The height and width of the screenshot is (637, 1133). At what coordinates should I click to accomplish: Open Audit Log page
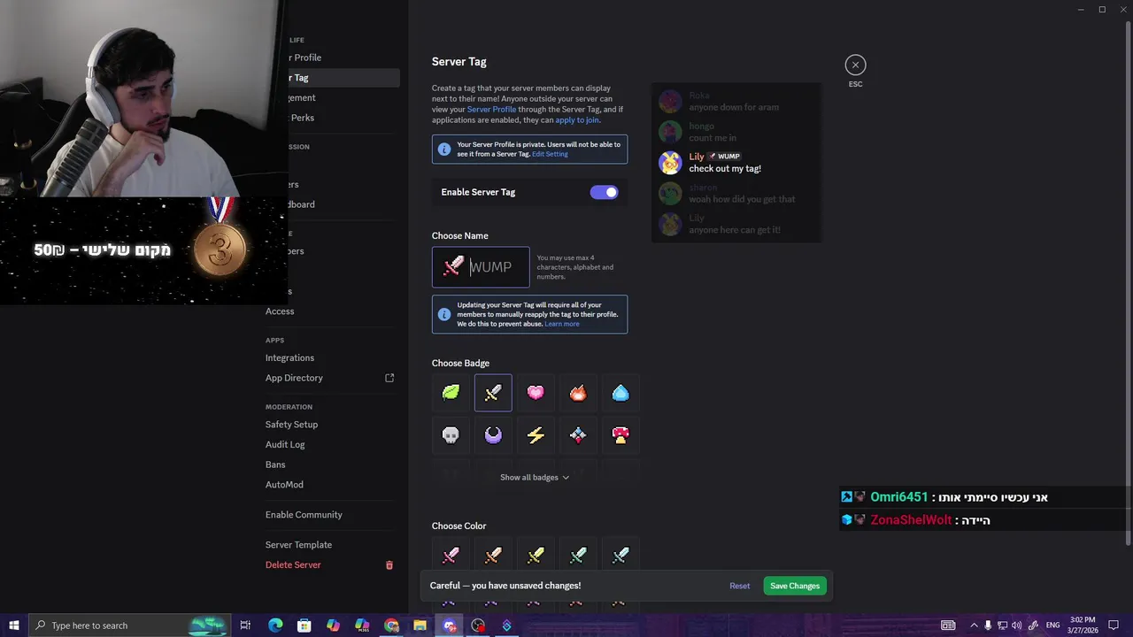click(x=285, y=444)
